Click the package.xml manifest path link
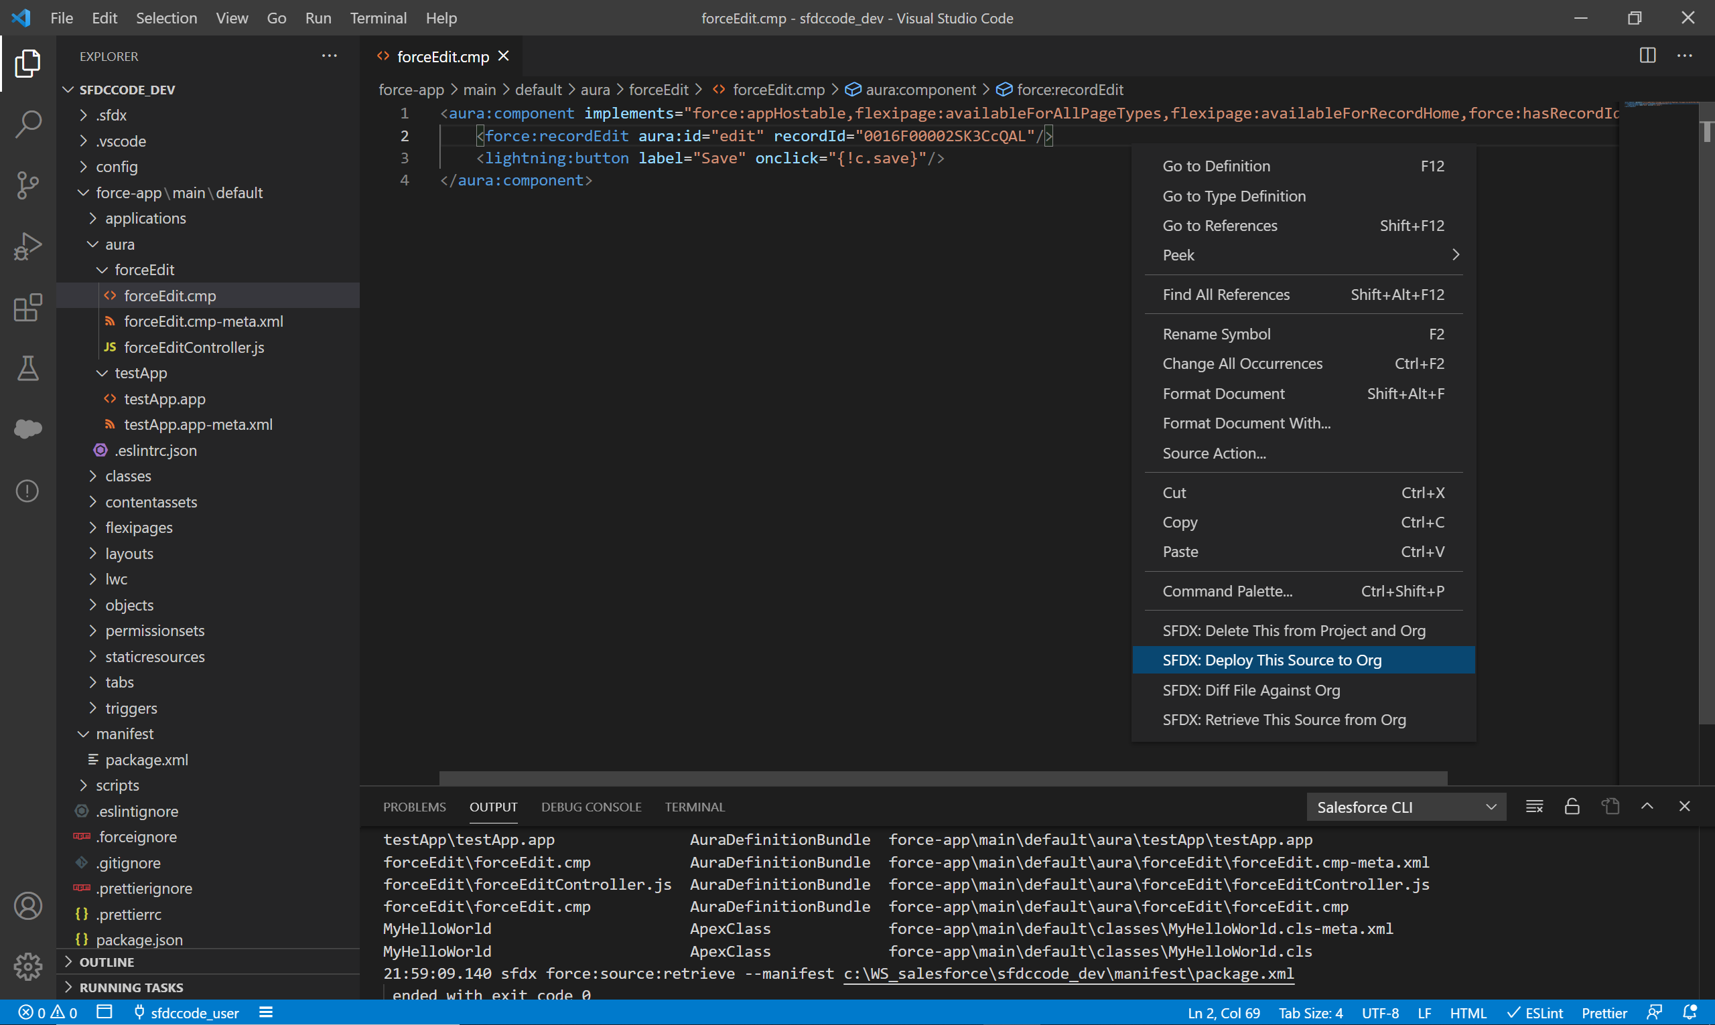 coord(1069,973)
